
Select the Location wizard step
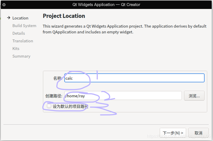[20, 18]
